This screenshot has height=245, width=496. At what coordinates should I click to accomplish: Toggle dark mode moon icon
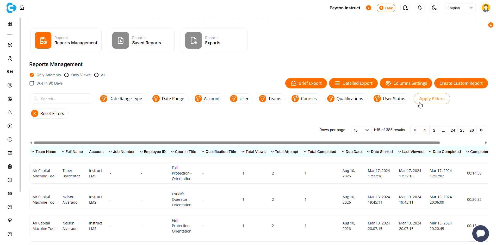click(x=434, y=8)
